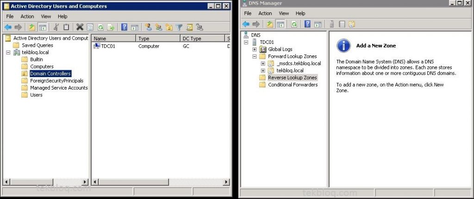Open Help menu in Active Directory window

[62, 16]
